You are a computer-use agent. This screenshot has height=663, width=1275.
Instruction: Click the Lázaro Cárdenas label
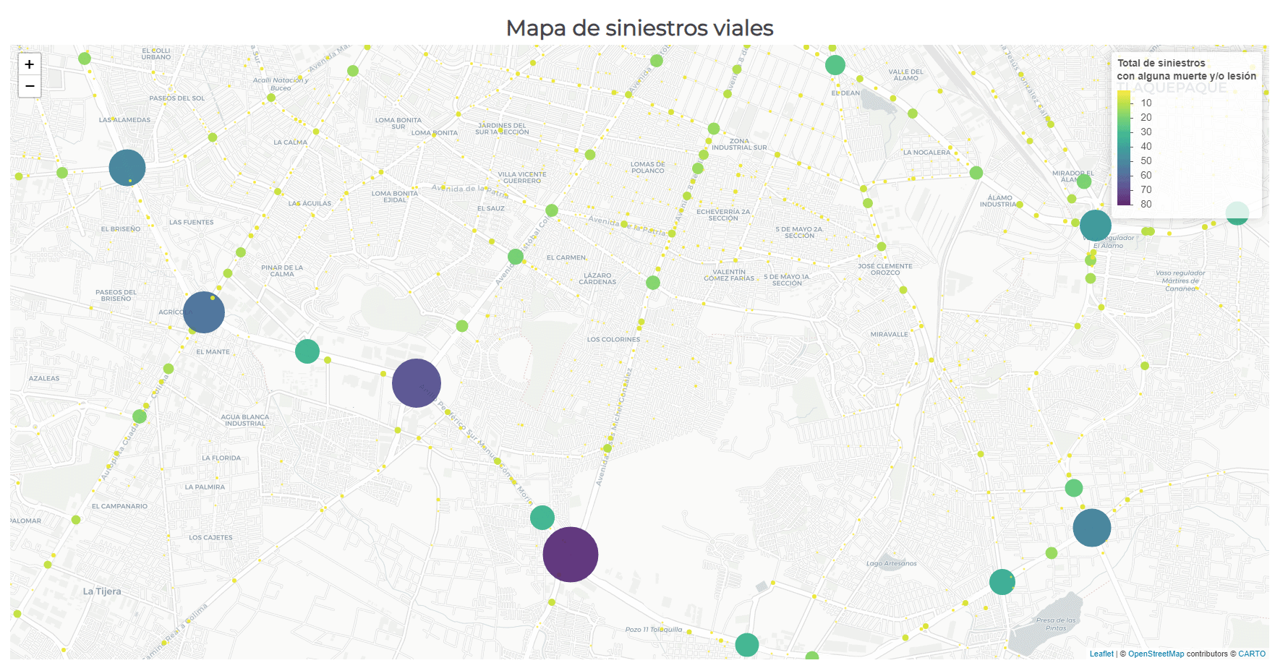pyautogui.click(x=597, y=278)
